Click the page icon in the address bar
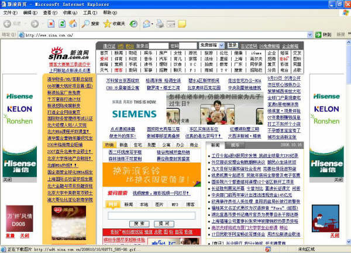This screenshot has width=351, height=253. point(22,35)
